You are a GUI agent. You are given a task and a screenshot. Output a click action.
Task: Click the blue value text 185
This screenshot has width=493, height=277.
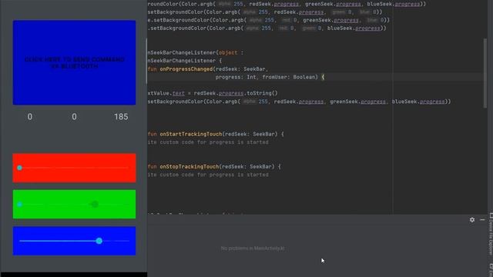(121, 117)
